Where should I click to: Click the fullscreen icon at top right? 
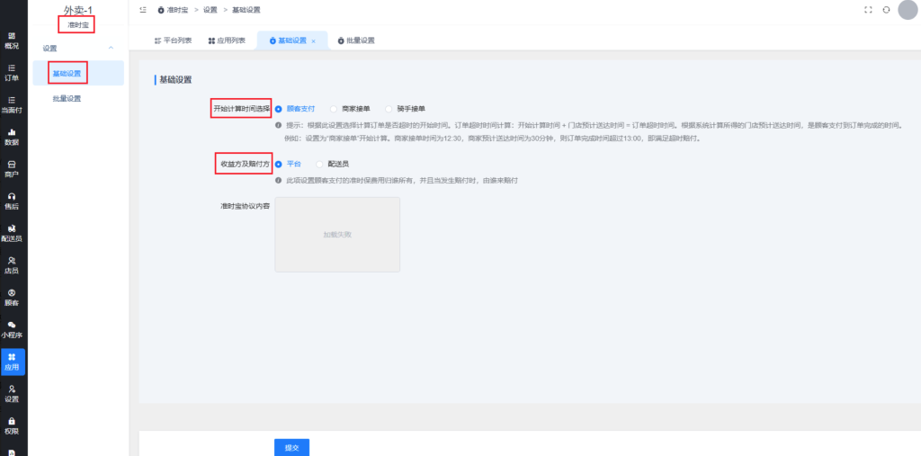868,10
